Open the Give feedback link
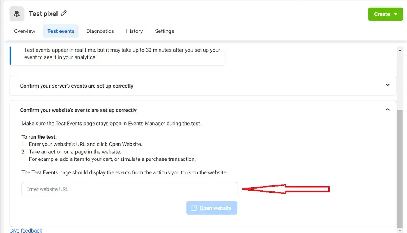This screenshot has height=233, width=407. (x=26, y=230)
